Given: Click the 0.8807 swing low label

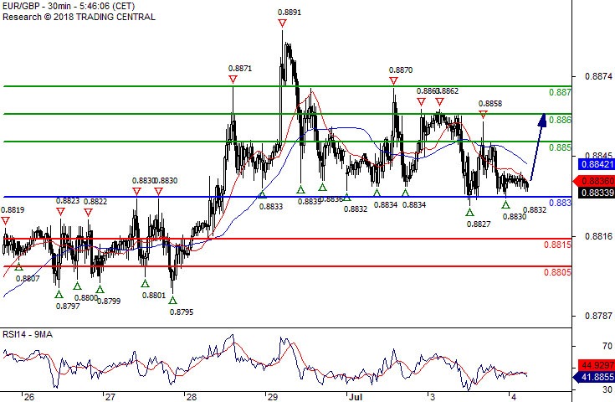Looking at the screenshot, I should tap(28, 279).
